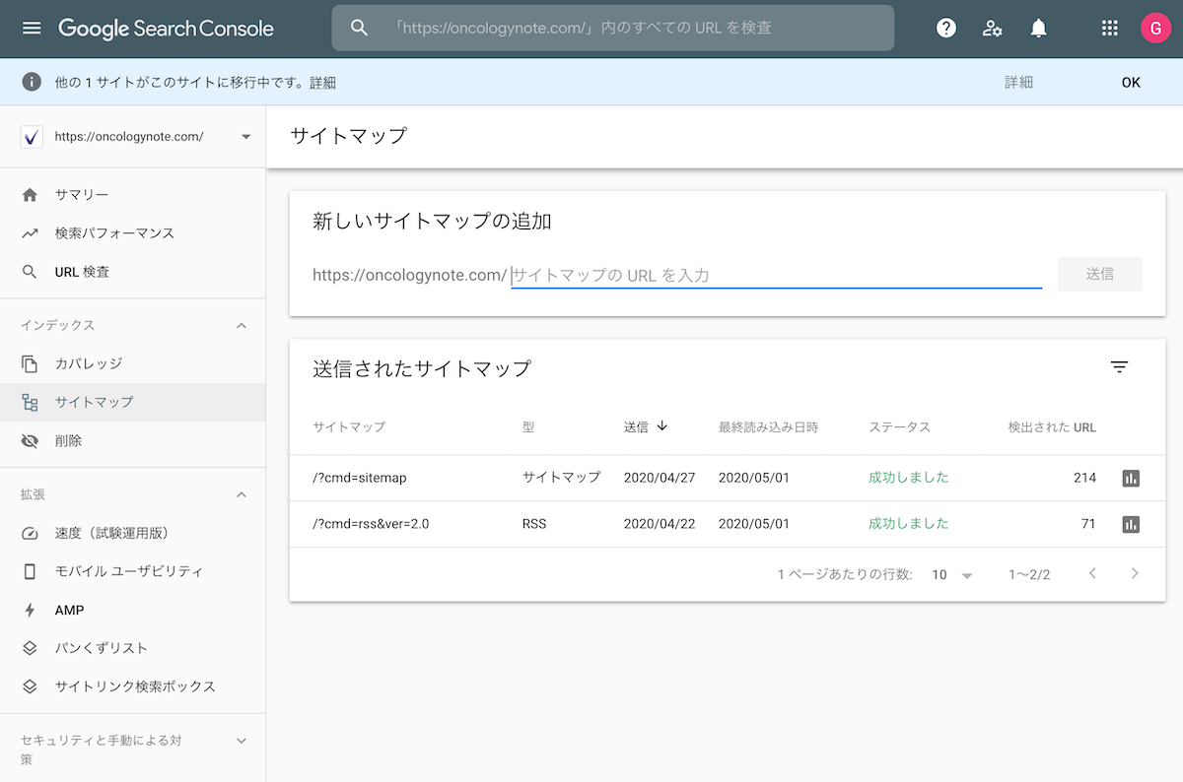Go to カバレッジ in the sidebar

coord(89,363)
